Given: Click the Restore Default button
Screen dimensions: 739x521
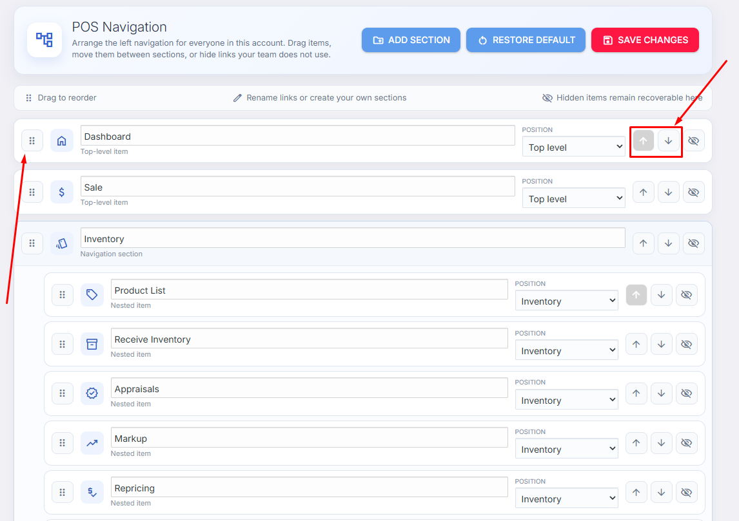Looking at the screenshot, I should click(x=526, y=40).
